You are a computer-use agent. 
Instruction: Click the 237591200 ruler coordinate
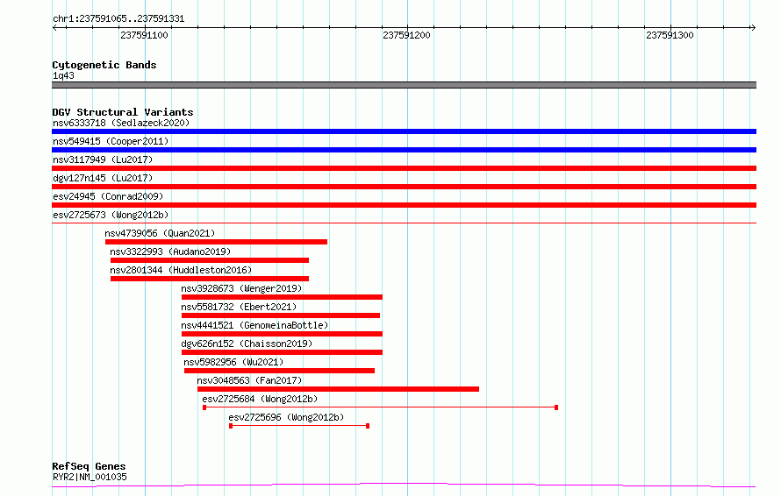click(406, 35)
